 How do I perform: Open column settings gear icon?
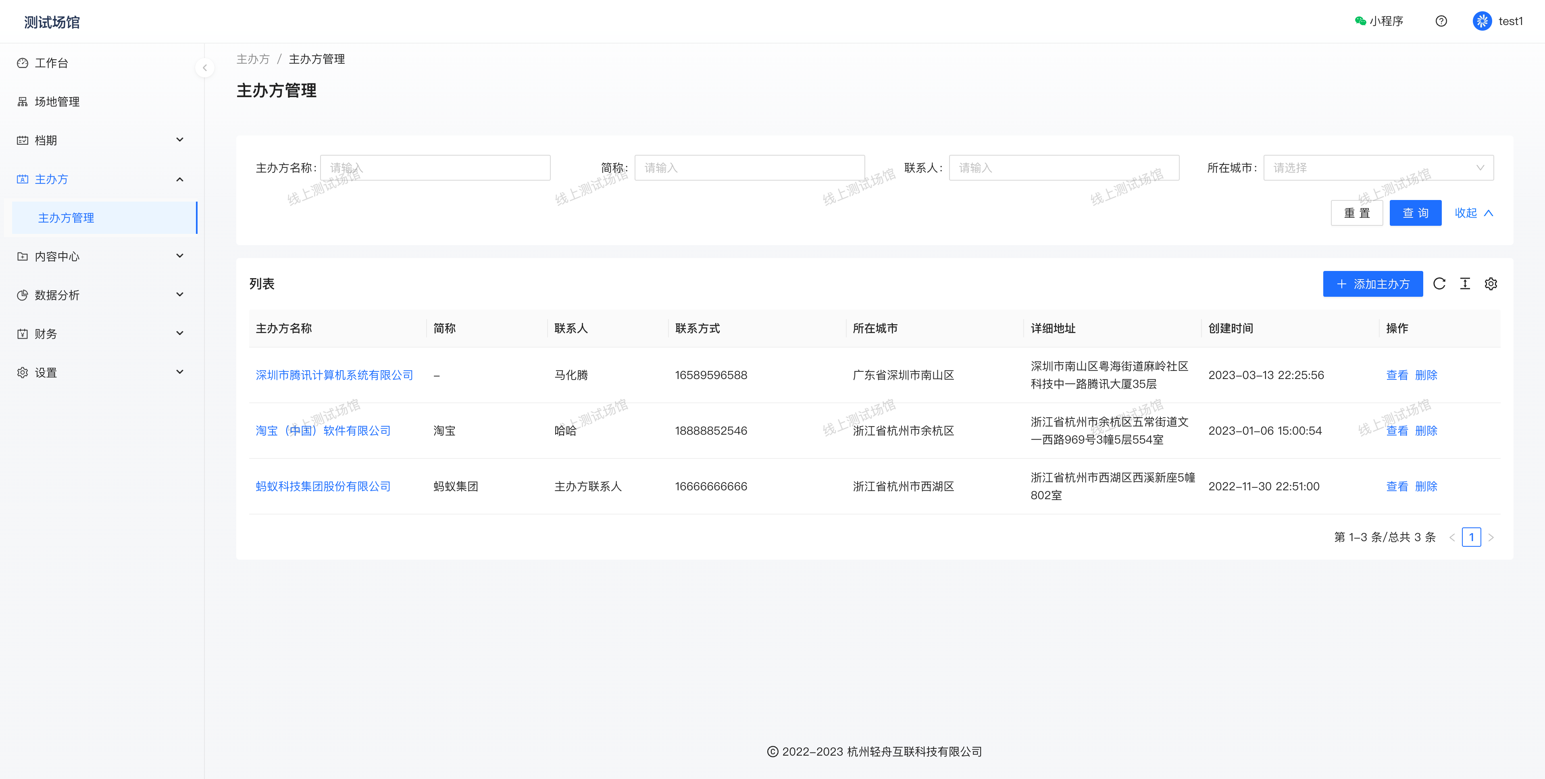pyautogui.click(x=1491, y=283)
